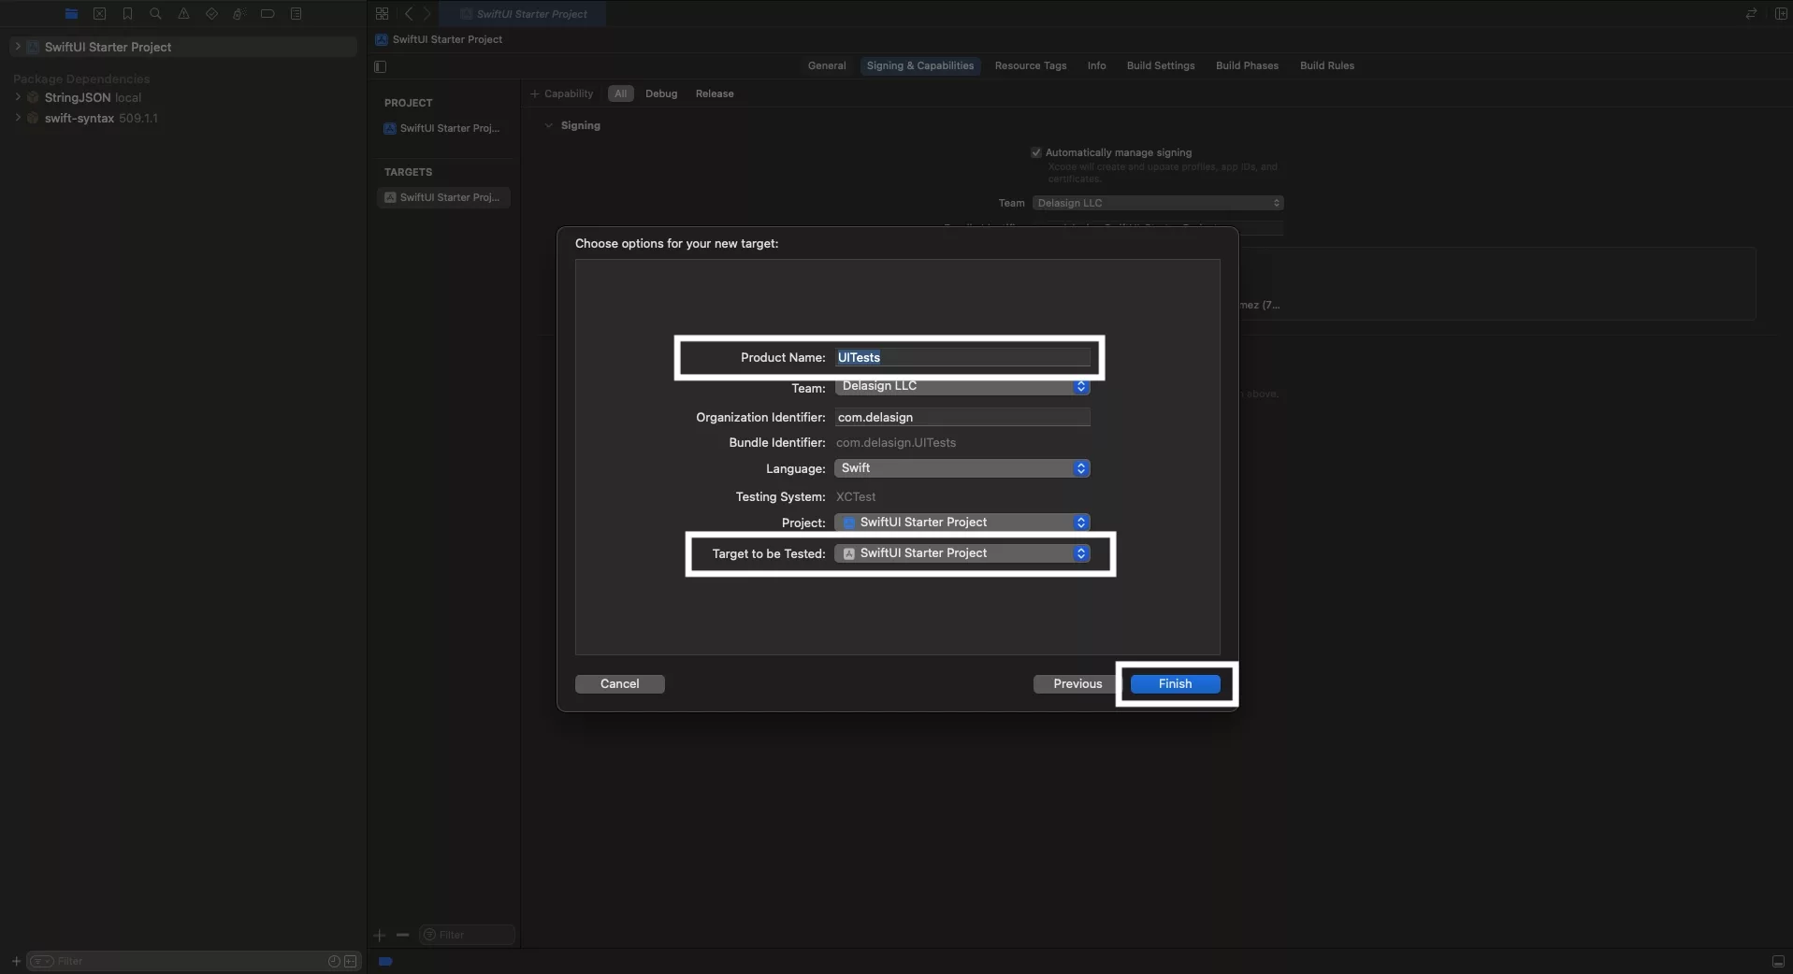Viewport: 1793px width, 974px height.
Task: Open the Source Control navigator icon
Action: pyautogui.click(x=99, y=14)
